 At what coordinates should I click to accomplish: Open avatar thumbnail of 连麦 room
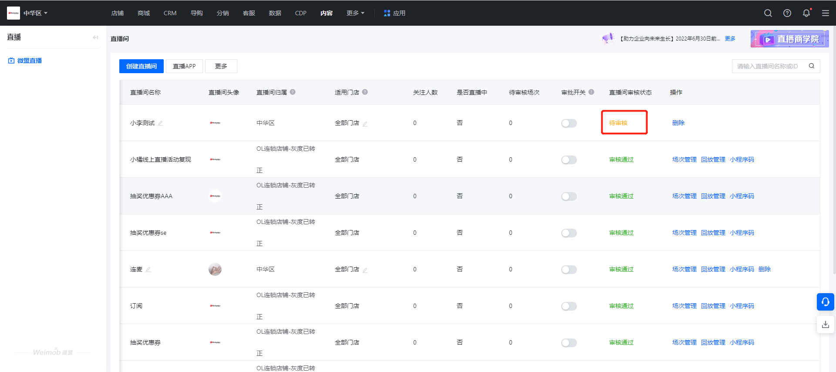(x=215, y=269)
